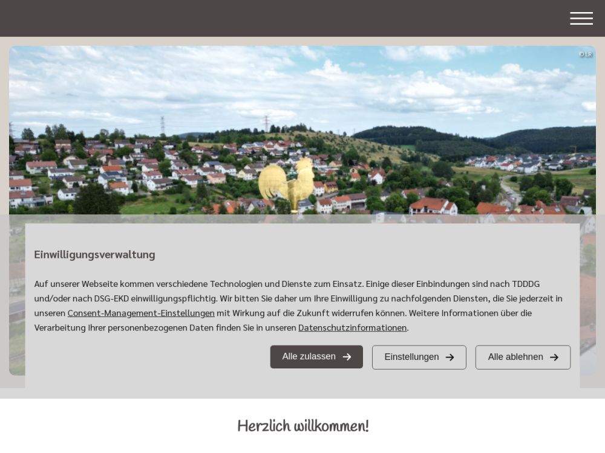Open the hamburger navigation menu

click(x=581, y=19)
